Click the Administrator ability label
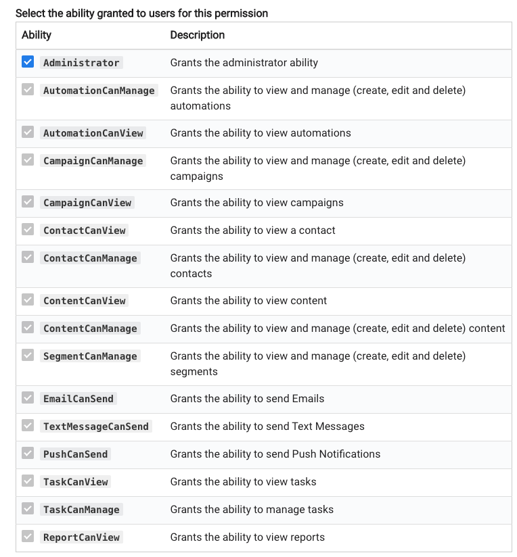The height and width of the screenshot is (557, 517). click(x=81, y=63)
